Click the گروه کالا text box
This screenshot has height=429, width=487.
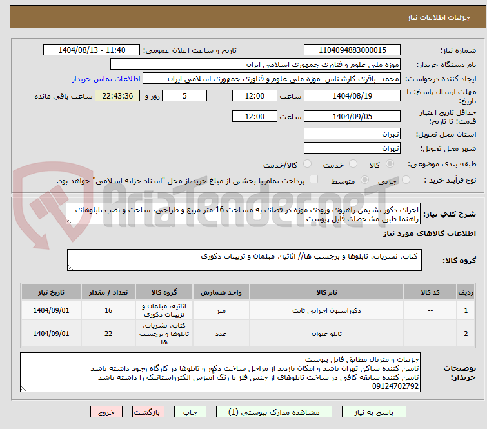click(244, 260)
